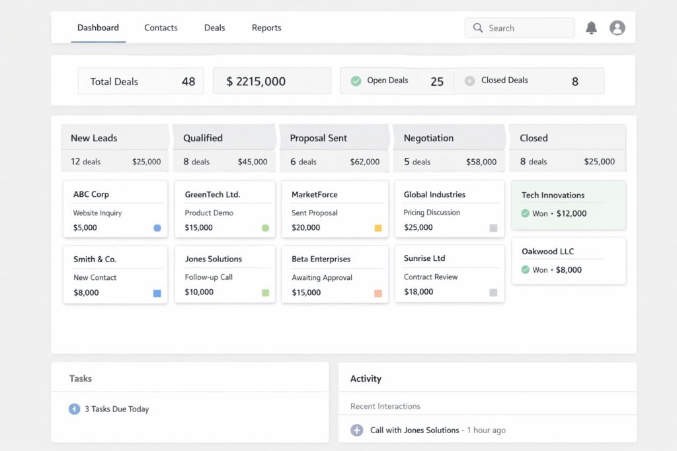Select the New Leads pipeline stage header
The width and height of the screenshot is (677, 451).
tap(115, 137)
